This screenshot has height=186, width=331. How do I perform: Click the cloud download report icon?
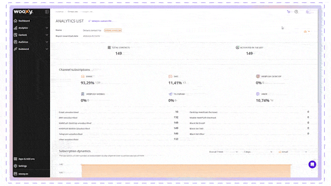coord(305,31)
